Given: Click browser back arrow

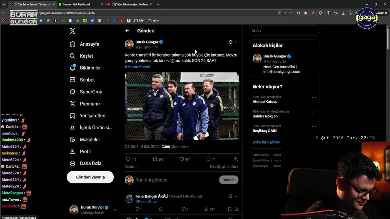Looking at the screenshot, I should tap(4, 13).
